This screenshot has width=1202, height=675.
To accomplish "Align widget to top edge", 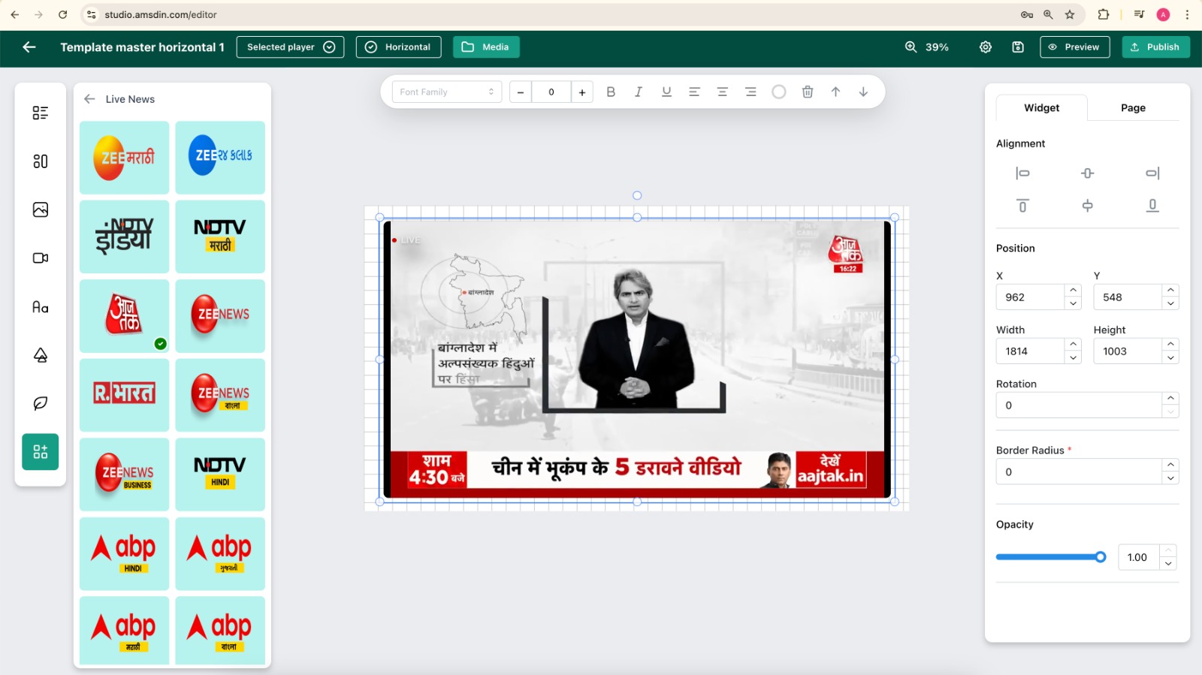I will [1022, 206].
